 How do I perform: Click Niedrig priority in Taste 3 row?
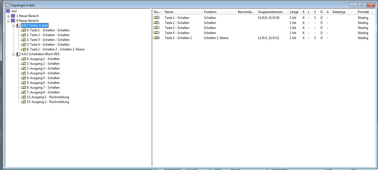[x=363, y=28]
